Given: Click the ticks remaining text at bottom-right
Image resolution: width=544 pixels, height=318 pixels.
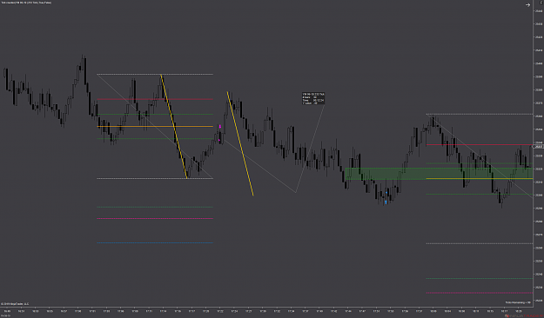Looking at the screenshot, I should coord(518,302).
